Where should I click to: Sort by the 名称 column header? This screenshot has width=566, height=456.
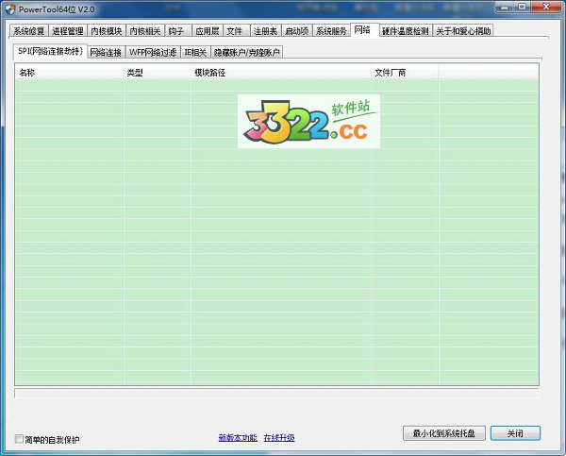69,73
